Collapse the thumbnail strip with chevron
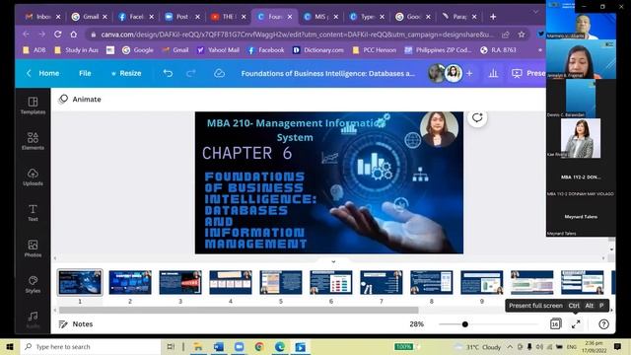Screen dimensions: 631x355 coord(333,261)
